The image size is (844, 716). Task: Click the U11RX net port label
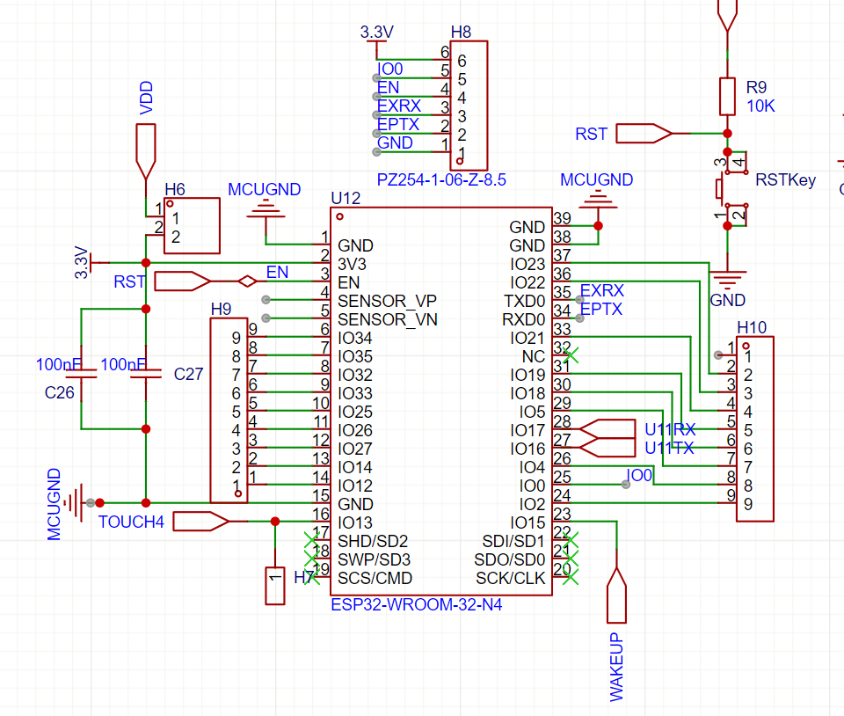pos(669,429)
